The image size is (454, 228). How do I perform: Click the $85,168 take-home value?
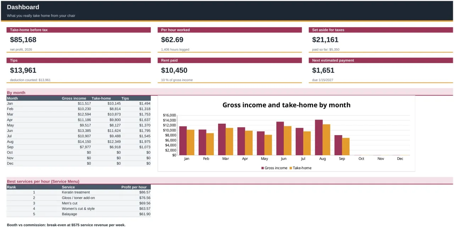coord(23,40)
